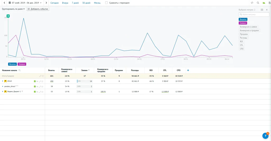Click the list icon in direct row
Image resolution: width=271 pixels, height=141 pixels.
[42, 81]
